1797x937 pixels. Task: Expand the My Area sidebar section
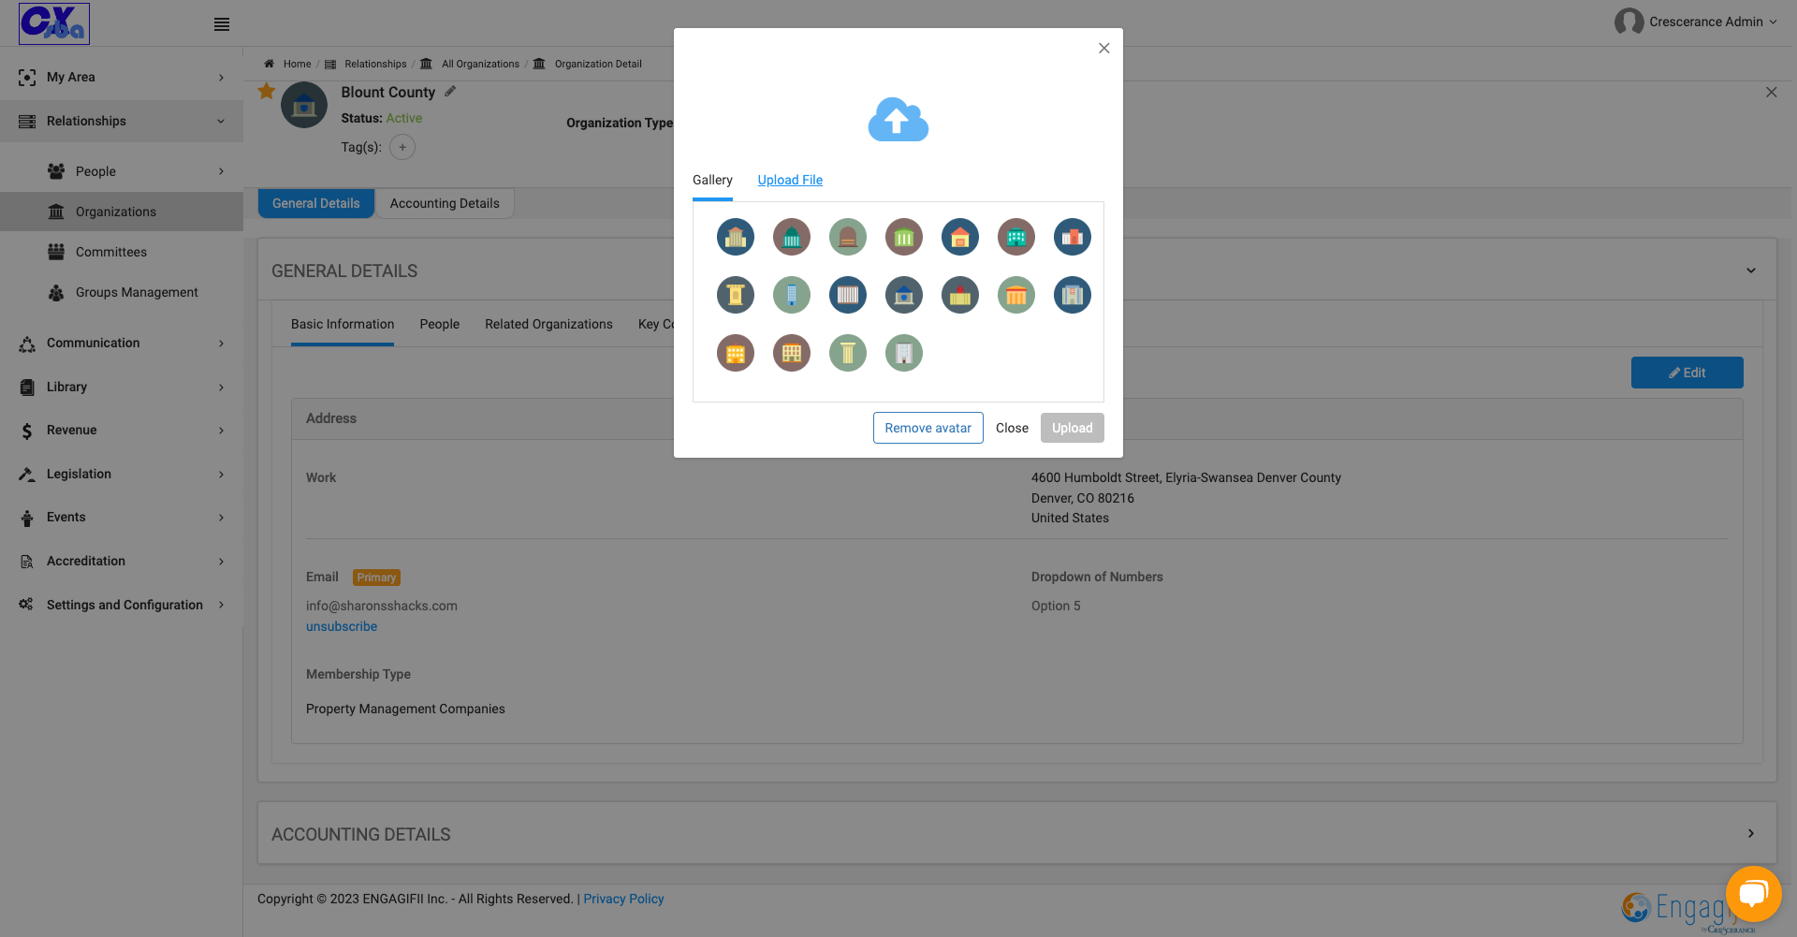coord(122,78)
